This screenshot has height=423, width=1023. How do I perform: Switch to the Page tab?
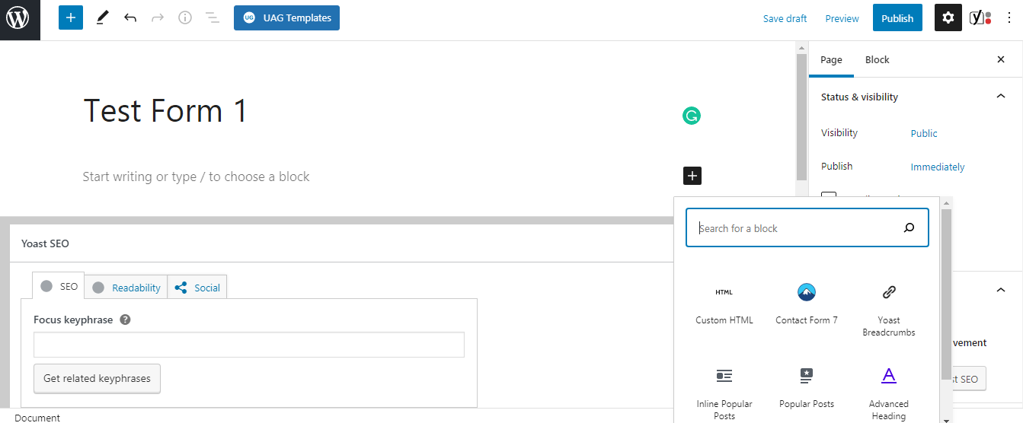pos(831,59)
